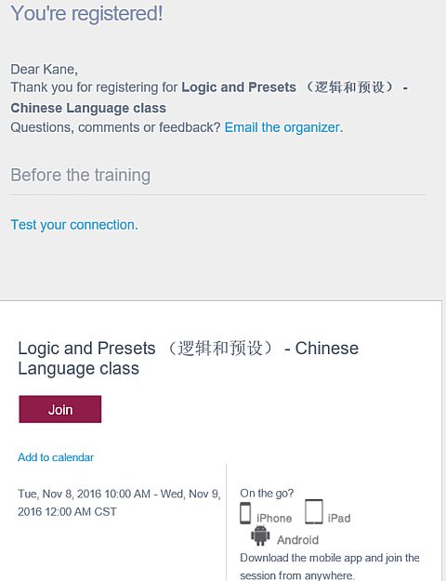This screenshot has height=581, width=446.
Task: Open the Test your connection link
Action: point(73,225)
